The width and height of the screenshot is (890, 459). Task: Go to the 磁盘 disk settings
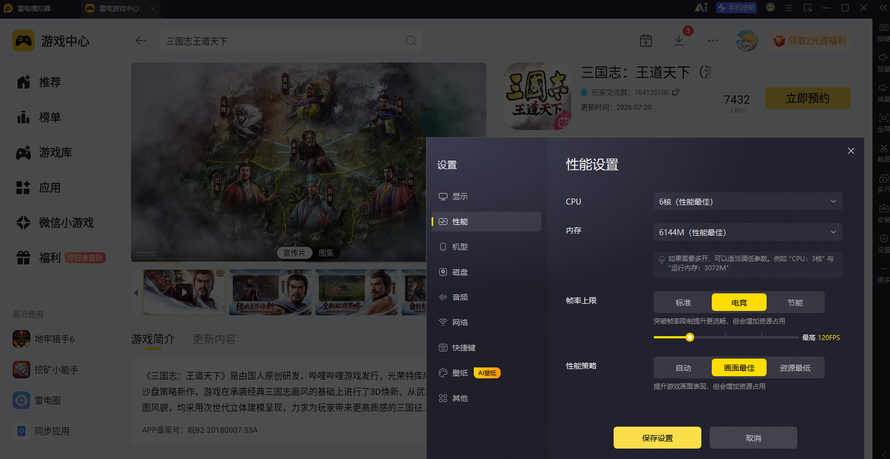tap(486, 272)
